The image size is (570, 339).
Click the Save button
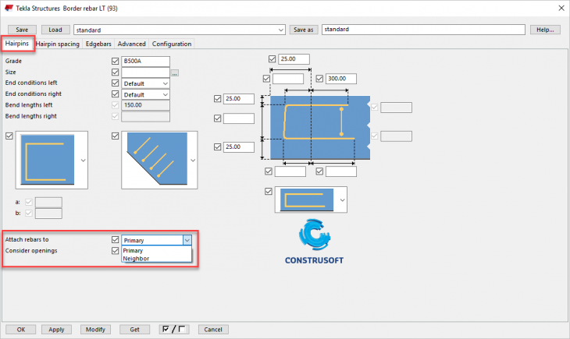22,30
